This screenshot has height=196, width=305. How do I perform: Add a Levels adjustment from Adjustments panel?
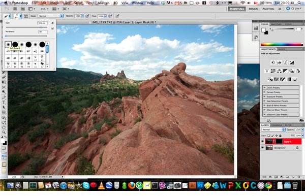[279, 62]
